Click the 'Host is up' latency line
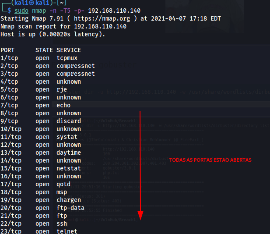The image size is (270, 234). 53,34
